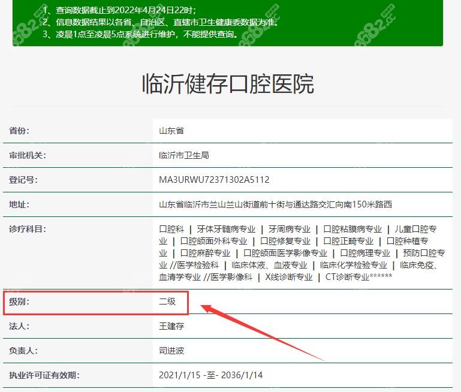Click notice line about 凌晨1点至凌晨5点 maintenance
Screen dimensions: 461x392
[x=140, y=34]
